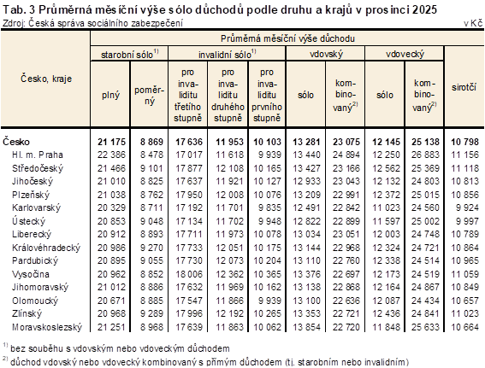Select the 'vdovecký' column group header
The image size is (485, 368).
pos(405,54)
